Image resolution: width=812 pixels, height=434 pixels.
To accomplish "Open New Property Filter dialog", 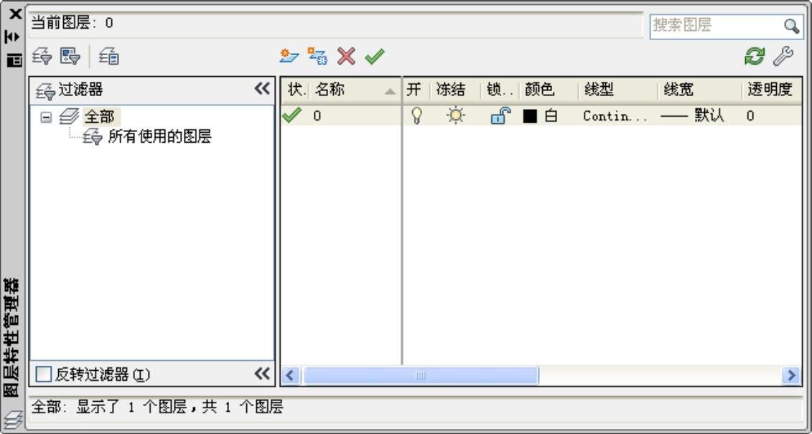I will click(x=42, y=56).
